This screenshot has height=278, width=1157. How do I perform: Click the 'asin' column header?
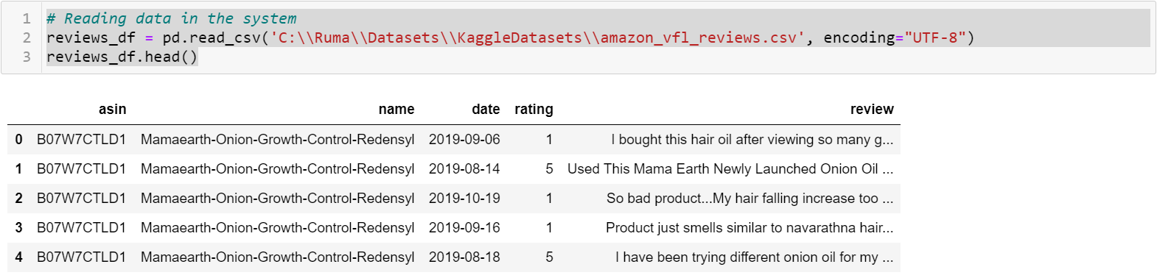(112, 110)
